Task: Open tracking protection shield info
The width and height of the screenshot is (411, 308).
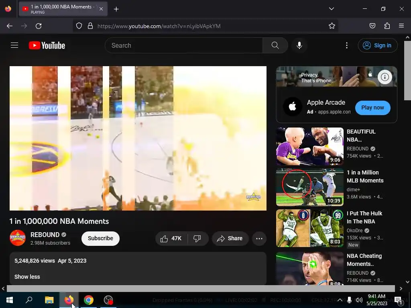Action: (x=79, y=26)
